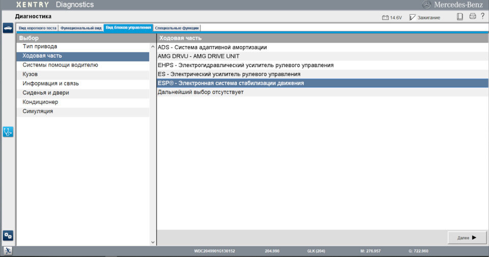Click the Далее next button
Screen dimensions: 489x257
(x=467, y=238)
